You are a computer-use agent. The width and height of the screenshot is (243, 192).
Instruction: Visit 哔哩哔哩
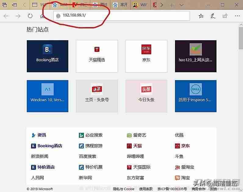tap(135, 156)
